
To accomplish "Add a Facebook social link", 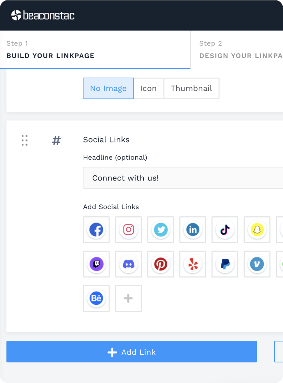I will click(96, 229).
